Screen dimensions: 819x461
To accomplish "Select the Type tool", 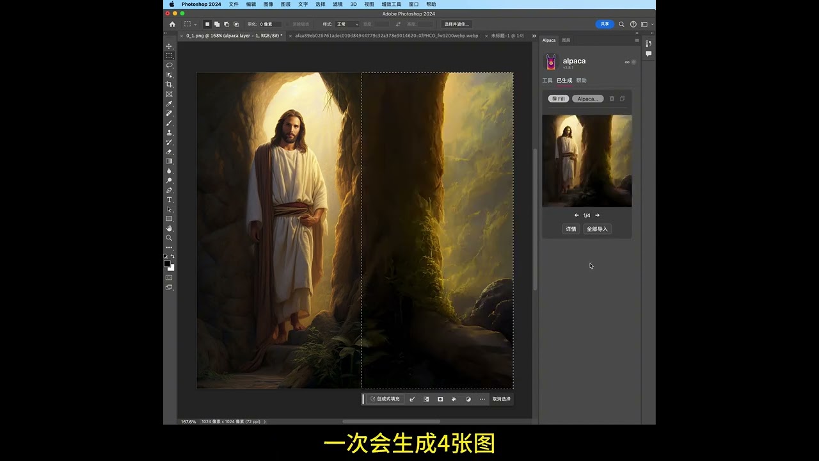I will (x=169, y=200).
